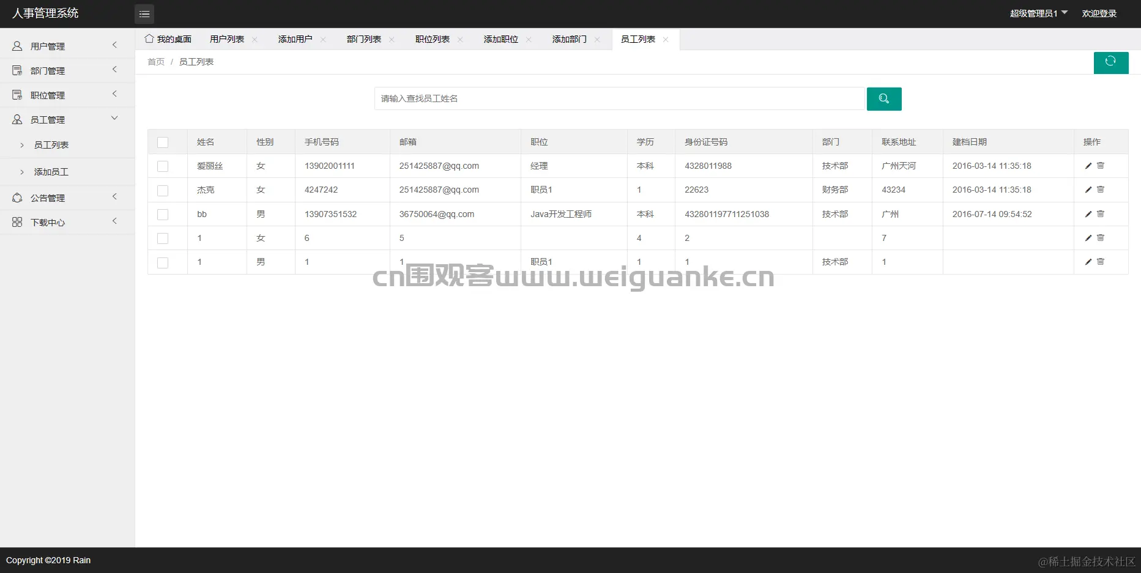Viewport: 1141px width, 573px height.
Task: Click the 首页 breadcrumb link
Action: point(156,62)
